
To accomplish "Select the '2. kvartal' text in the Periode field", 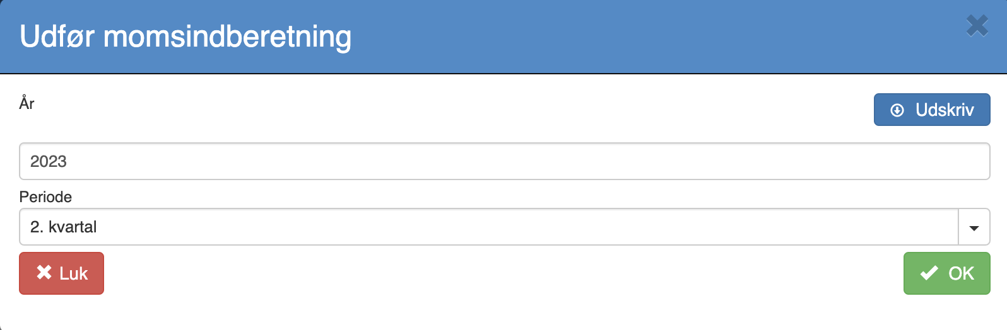I will (64, 227).
